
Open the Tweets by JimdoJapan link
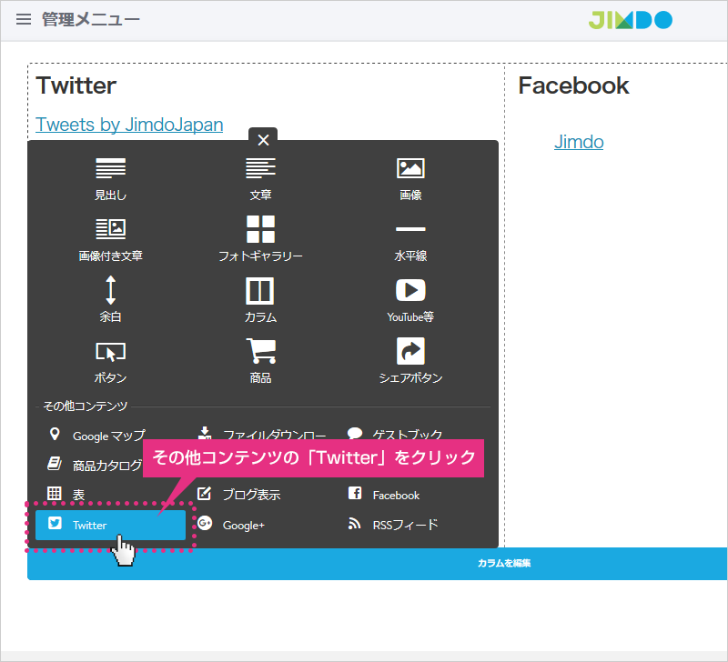tap(129, 125)
